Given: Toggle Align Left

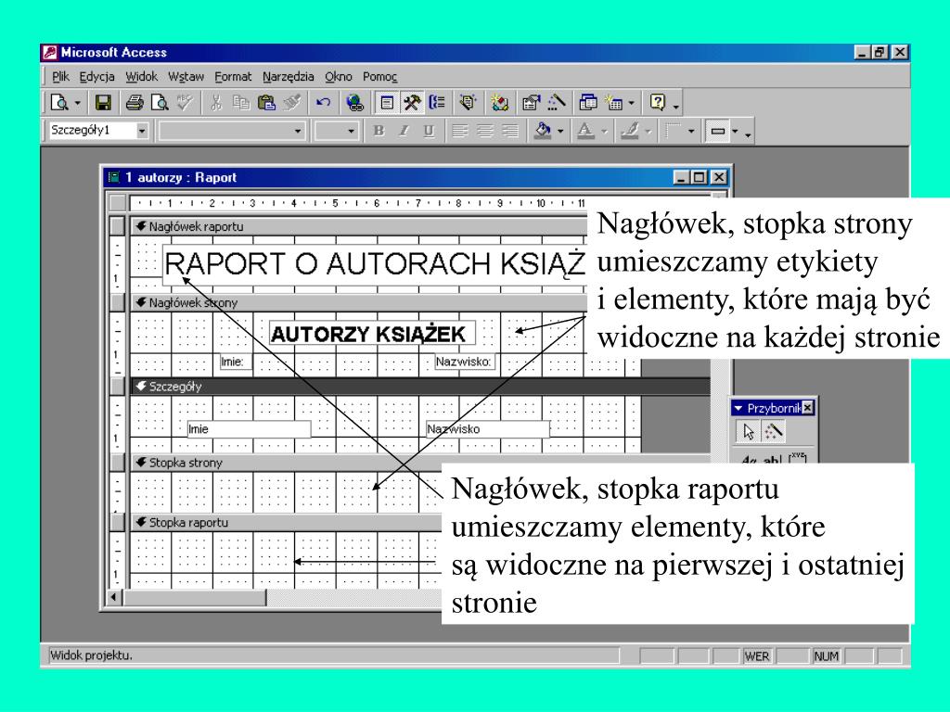Looking at the screenshot, I should pyautogui.click(x=460, y=131).
